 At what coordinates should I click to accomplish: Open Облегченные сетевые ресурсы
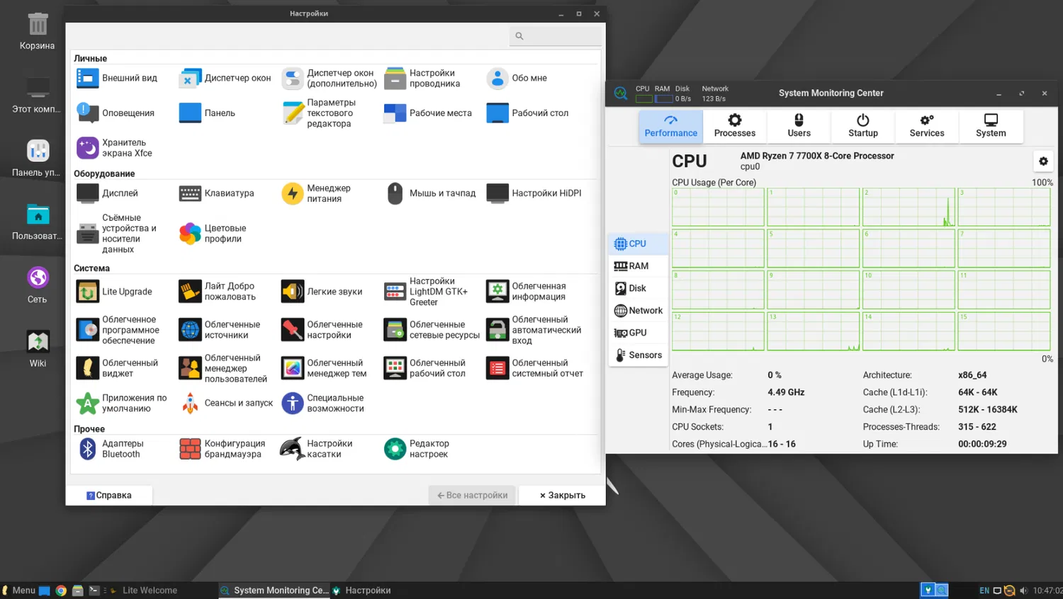[x=432, y=329]
